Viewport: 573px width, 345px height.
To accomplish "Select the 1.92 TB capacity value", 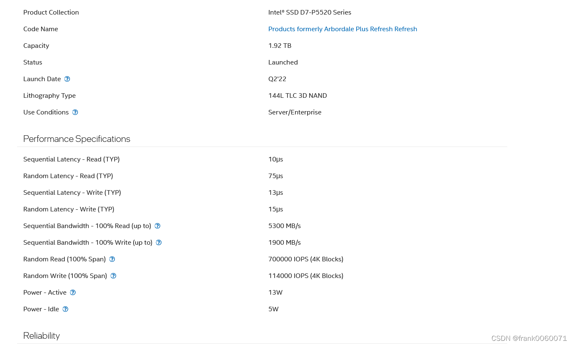I will click(280, 46).
